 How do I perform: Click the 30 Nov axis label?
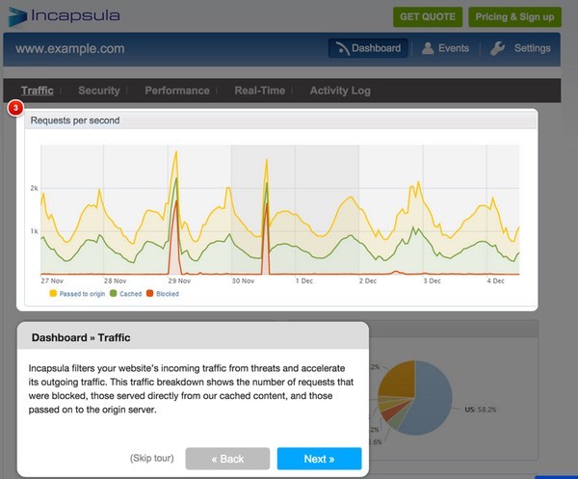tap(243, 280)
